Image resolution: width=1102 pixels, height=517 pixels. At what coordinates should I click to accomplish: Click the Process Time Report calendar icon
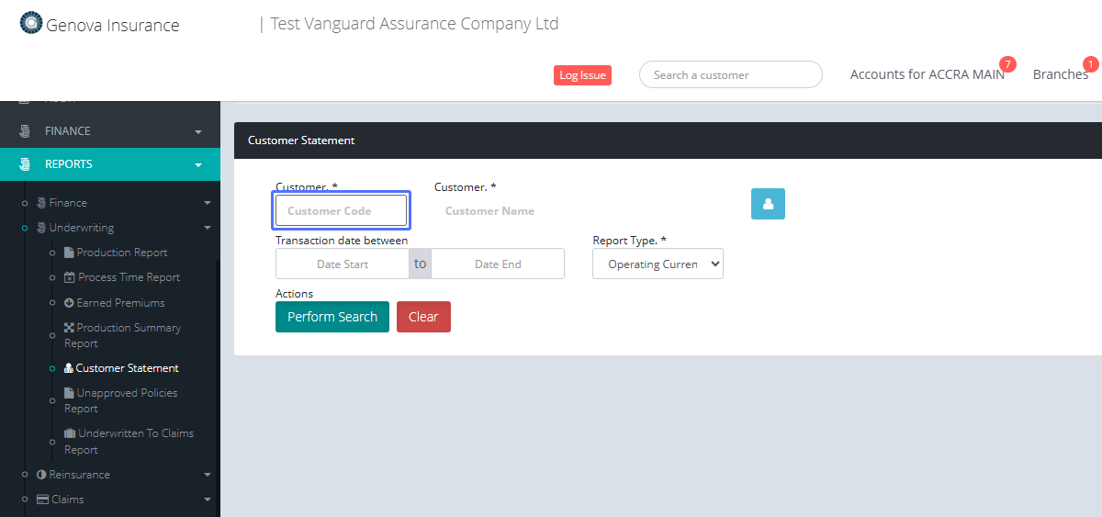70,277
